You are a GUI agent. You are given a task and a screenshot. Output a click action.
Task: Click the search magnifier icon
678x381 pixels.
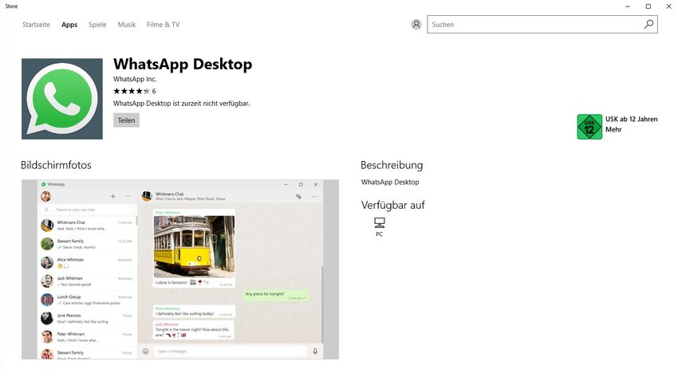[x=648, y=24]
